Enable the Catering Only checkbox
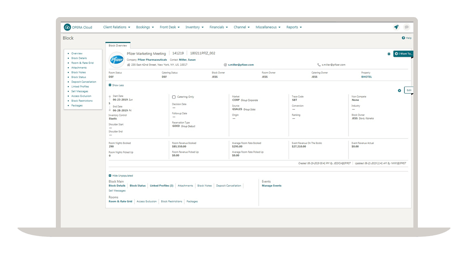The image size is (468, 254). [174, 97]
